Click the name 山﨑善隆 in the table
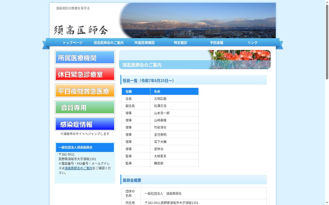Image resolution: width=329 pixels, height=205 pixels. tap(160, 120)
